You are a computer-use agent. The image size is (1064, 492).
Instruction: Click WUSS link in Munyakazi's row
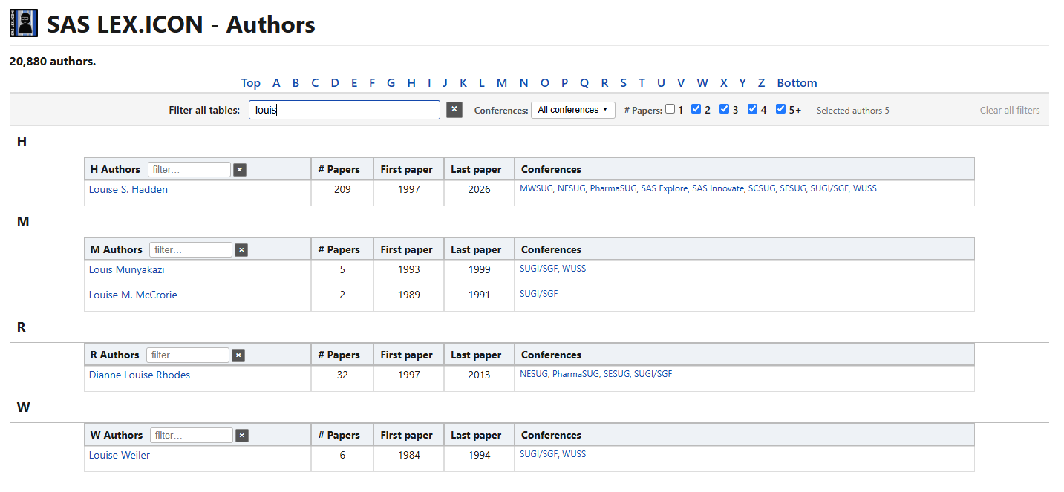(x=574, y=269)
